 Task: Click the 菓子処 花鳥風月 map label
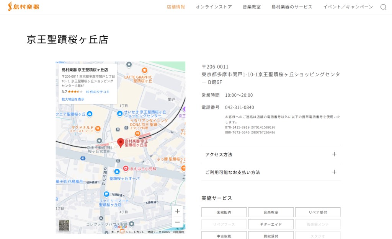(x=69, y=181)
